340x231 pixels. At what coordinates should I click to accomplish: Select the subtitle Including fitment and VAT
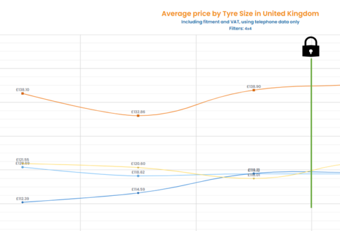tap(240, 22)
